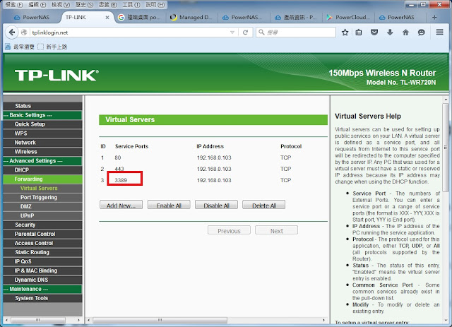Viewport: 452px width, 327px height.
Task: Click the magnifier icon in search box
Action: [x=261, y=32]
